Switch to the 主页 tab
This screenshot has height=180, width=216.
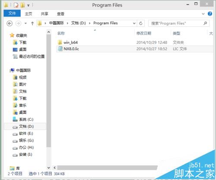29,14
